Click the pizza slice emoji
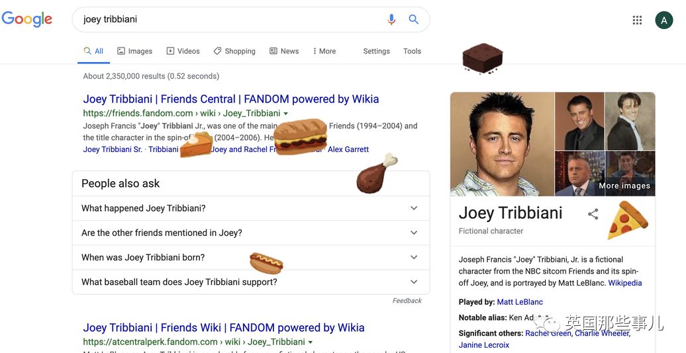 (x=626, y=221)
